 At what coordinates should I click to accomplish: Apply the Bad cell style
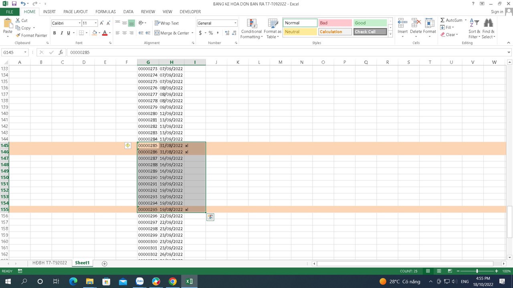[x=335, y=23]
